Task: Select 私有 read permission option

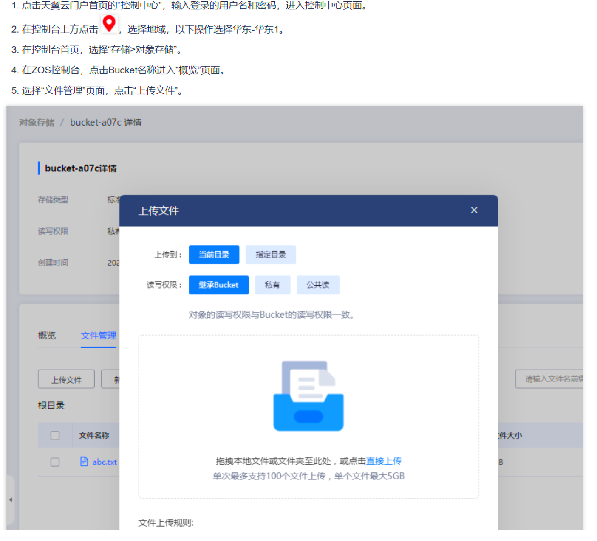Action: click(272, 285)
